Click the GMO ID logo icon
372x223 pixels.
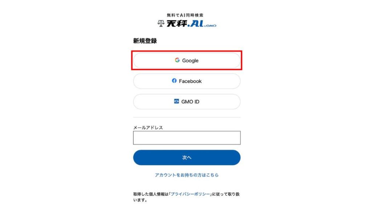(176, 101)
